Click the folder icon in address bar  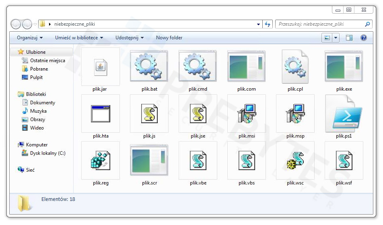(43, 24)
